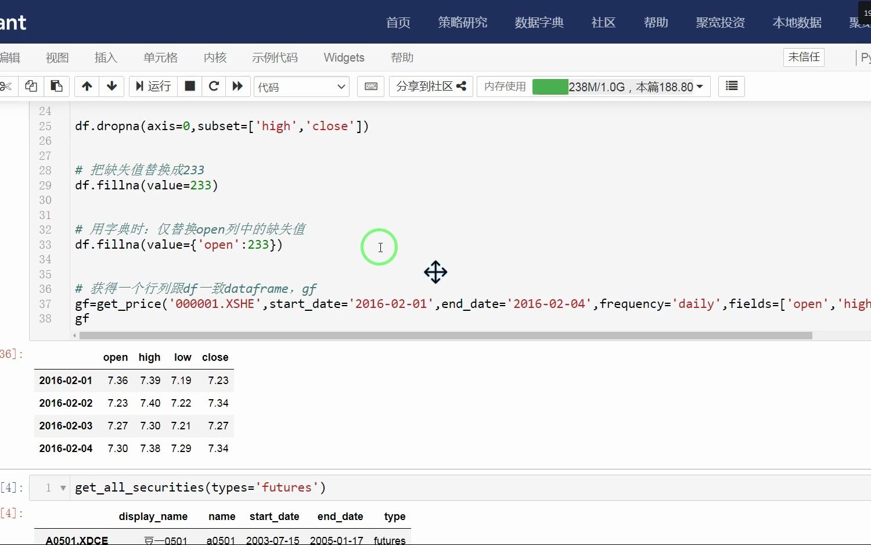Click the scrollbar left arrow under code cell
The width and height of the screenshot is (871, 545).
(74, 336)
